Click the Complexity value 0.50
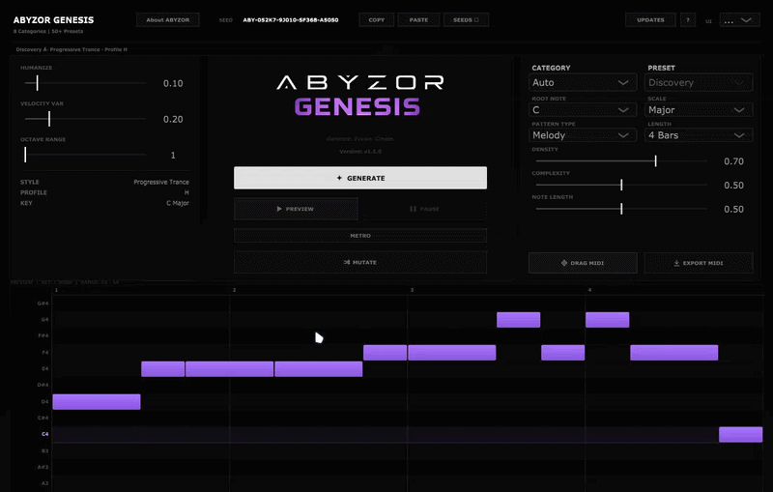Image resolution: width=773 pixels, height=492 pixels. [733, 186]
